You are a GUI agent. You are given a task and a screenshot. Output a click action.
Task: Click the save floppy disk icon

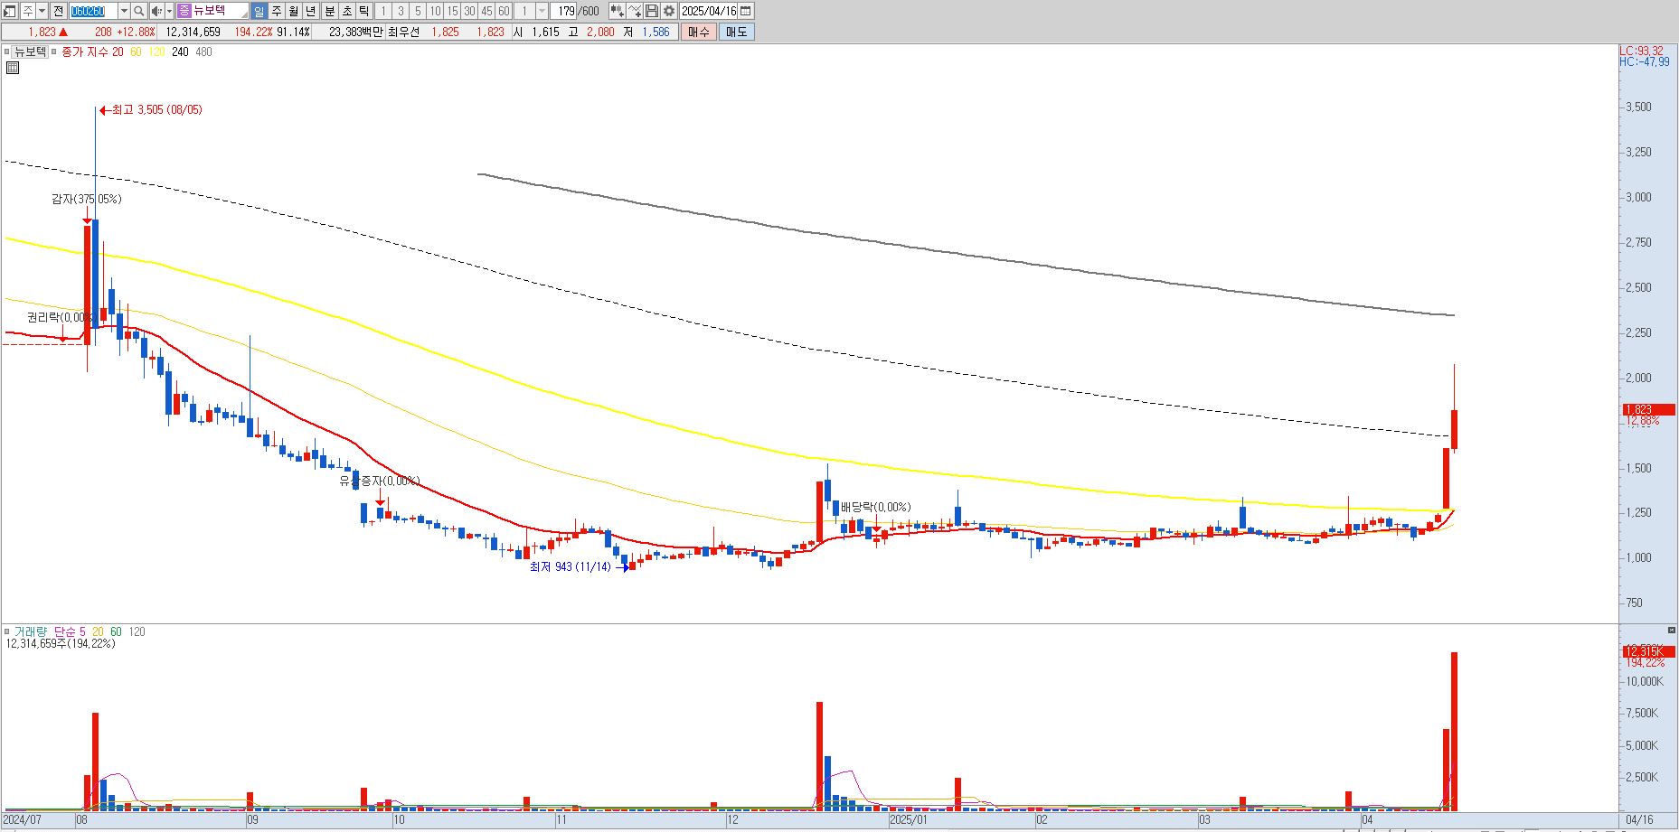(x=651, y=11)
